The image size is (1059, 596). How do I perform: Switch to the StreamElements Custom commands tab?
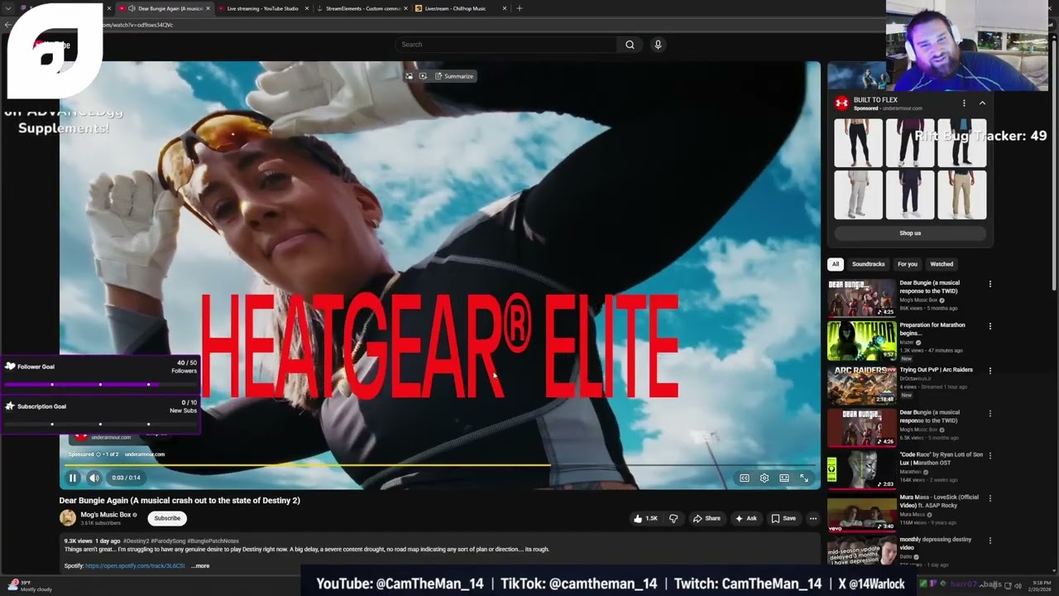coord(362,8)
